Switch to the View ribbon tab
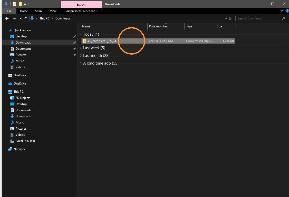The width and height of the screenshot is (289, 197). coord(53,11)
